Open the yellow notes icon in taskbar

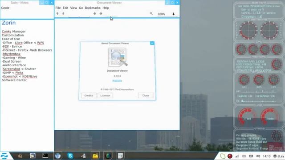pyautogui.click(x=95, y=156)
